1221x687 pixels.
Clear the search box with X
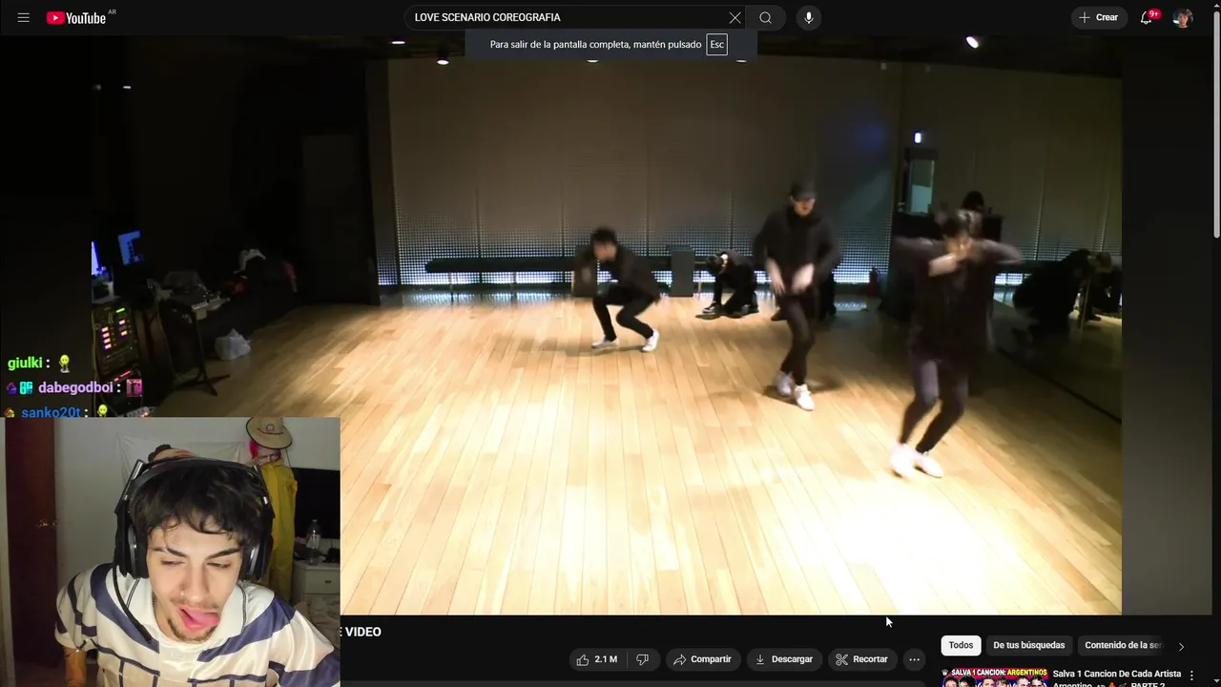(735, 17)
